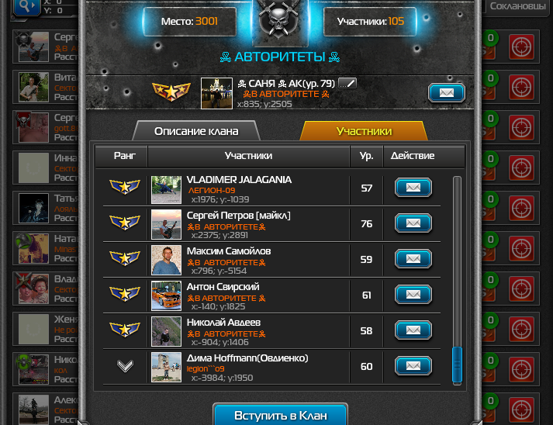This screenshot has height=425, width=553.
Task: Click mail button for VLADIMER JALAGANIA
Action: click(x=413, y=187)
